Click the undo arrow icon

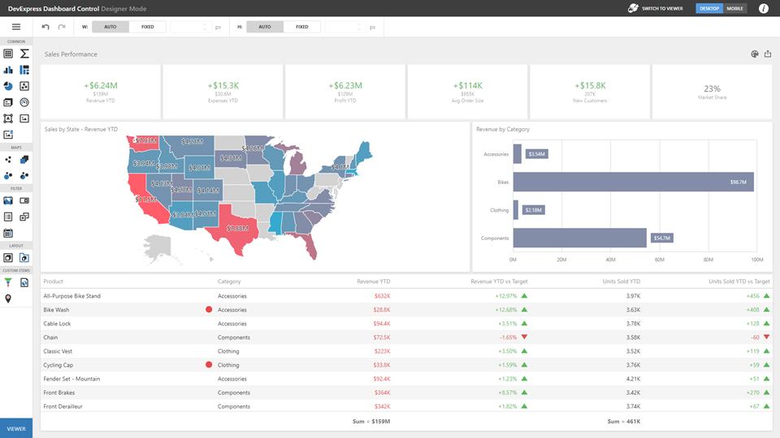tap(45, 27)
